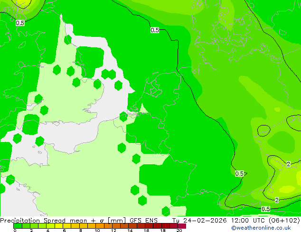Click the legend scale label '12'
Image resolution: width=301 pixels, height=232 pixels.
coord(113,231)
